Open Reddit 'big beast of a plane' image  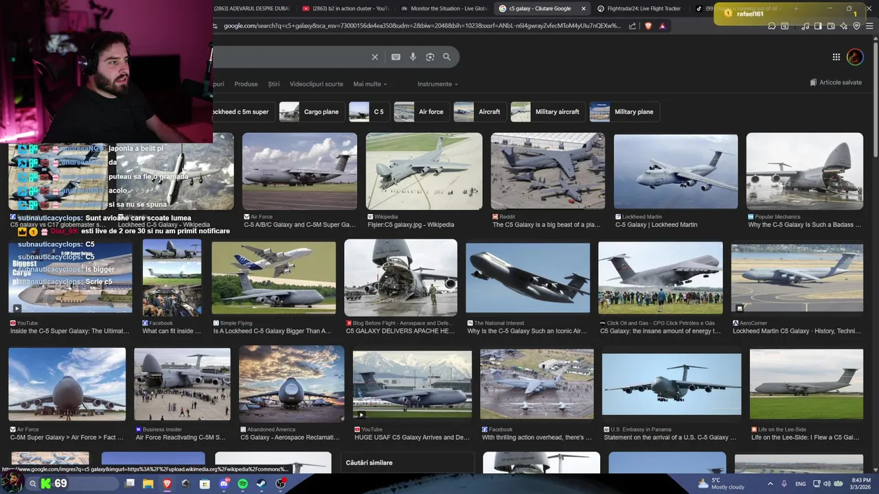coord(547,171)
